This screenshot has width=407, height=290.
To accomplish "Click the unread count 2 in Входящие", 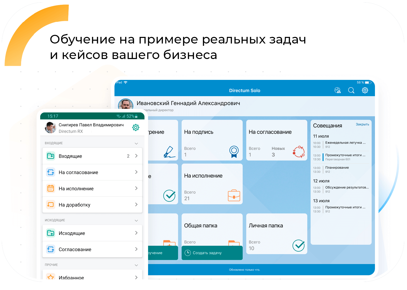I will click(x=128, y=156).
